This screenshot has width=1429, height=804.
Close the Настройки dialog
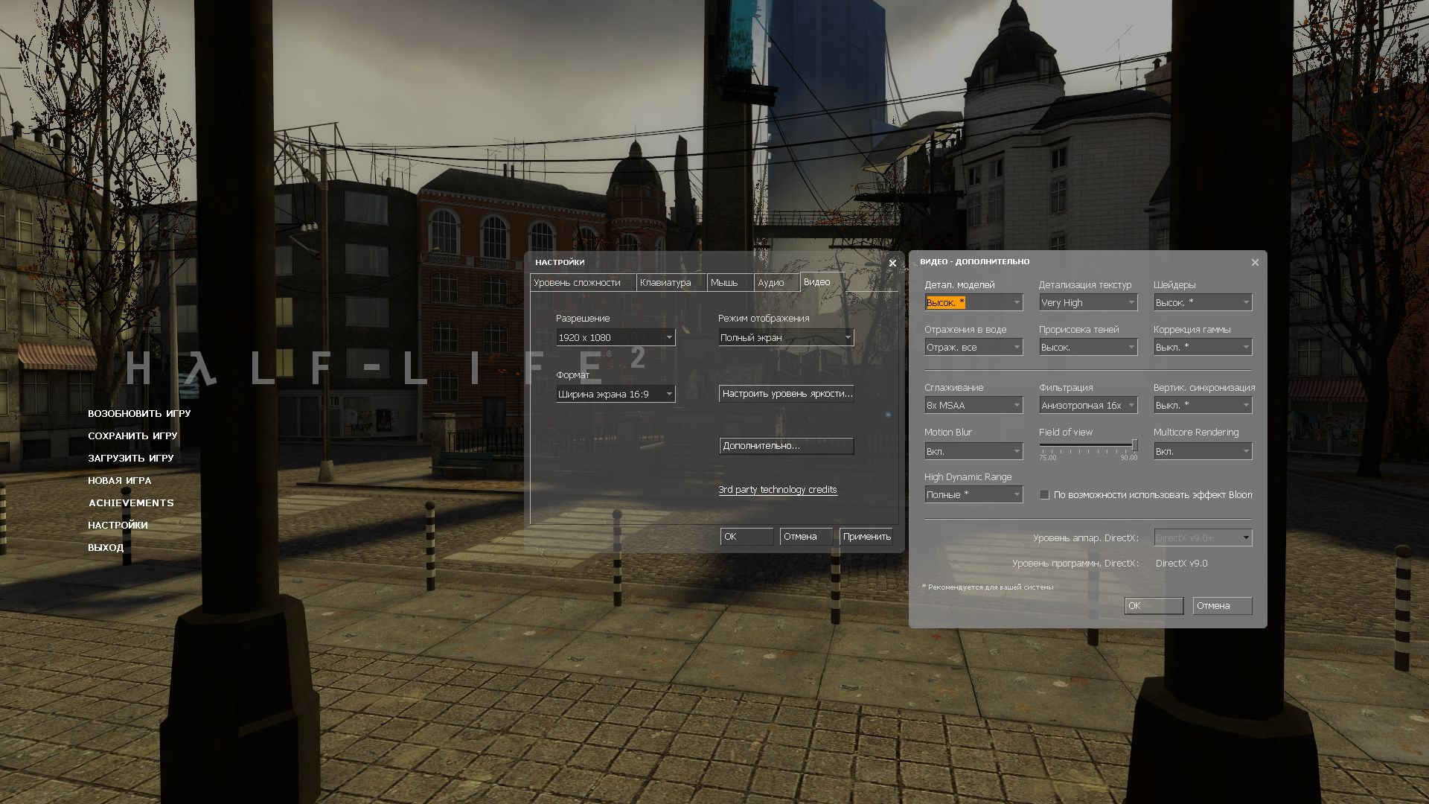coord(892,263)
